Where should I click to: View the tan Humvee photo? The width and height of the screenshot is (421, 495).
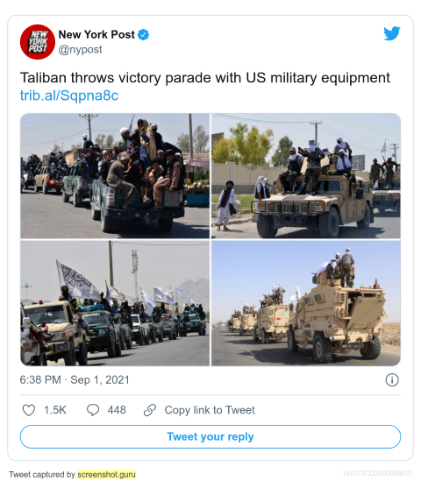(306, 176)
